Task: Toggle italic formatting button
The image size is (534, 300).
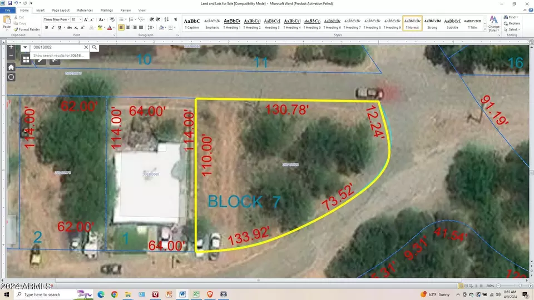Action: pos(53,28)
